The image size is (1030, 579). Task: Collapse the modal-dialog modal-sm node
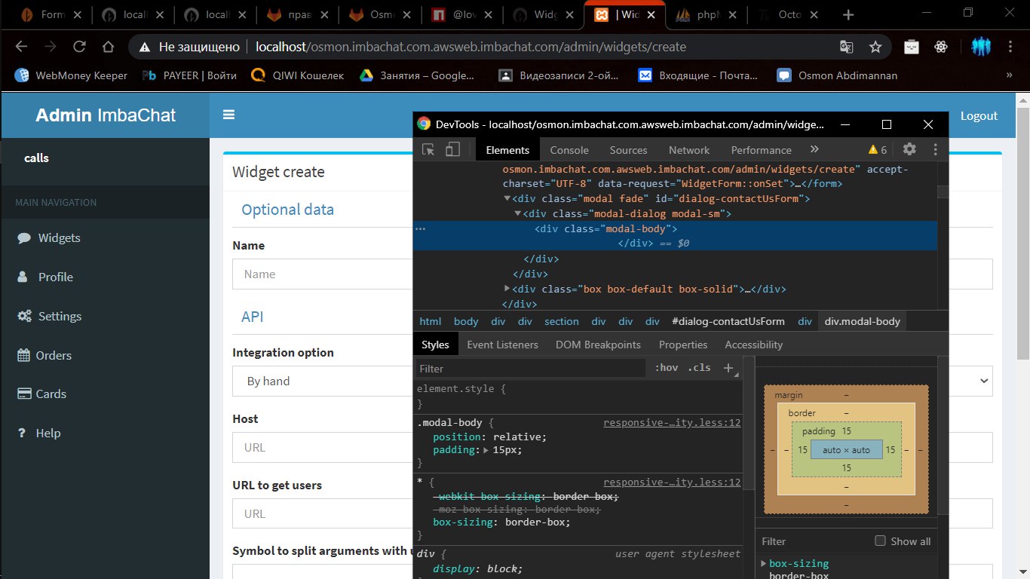(518, 214)
